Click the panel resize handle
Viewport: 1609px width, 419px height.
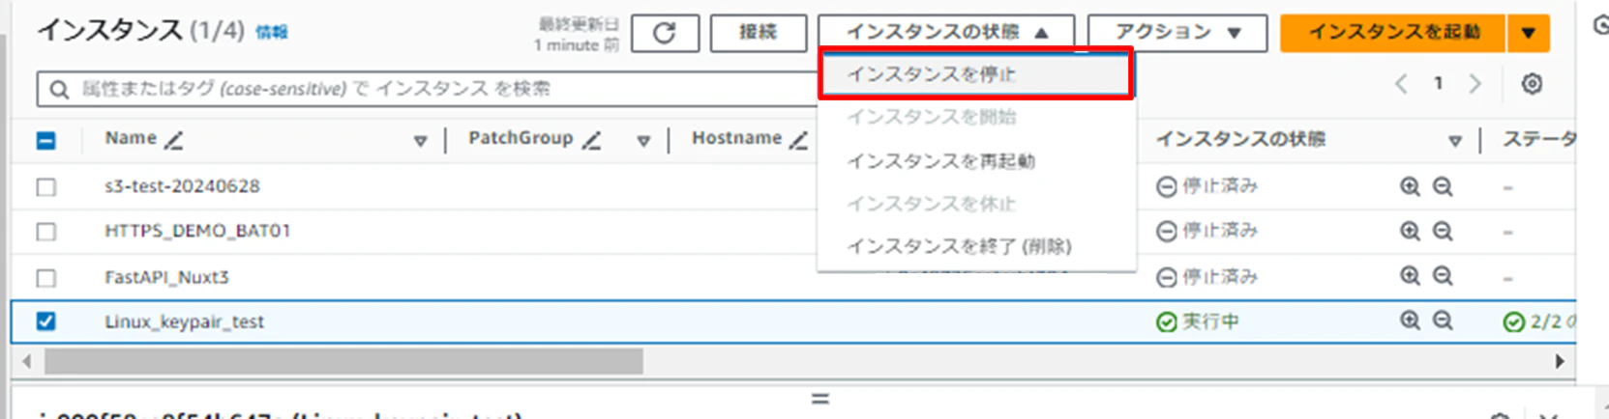click(820, 398)
